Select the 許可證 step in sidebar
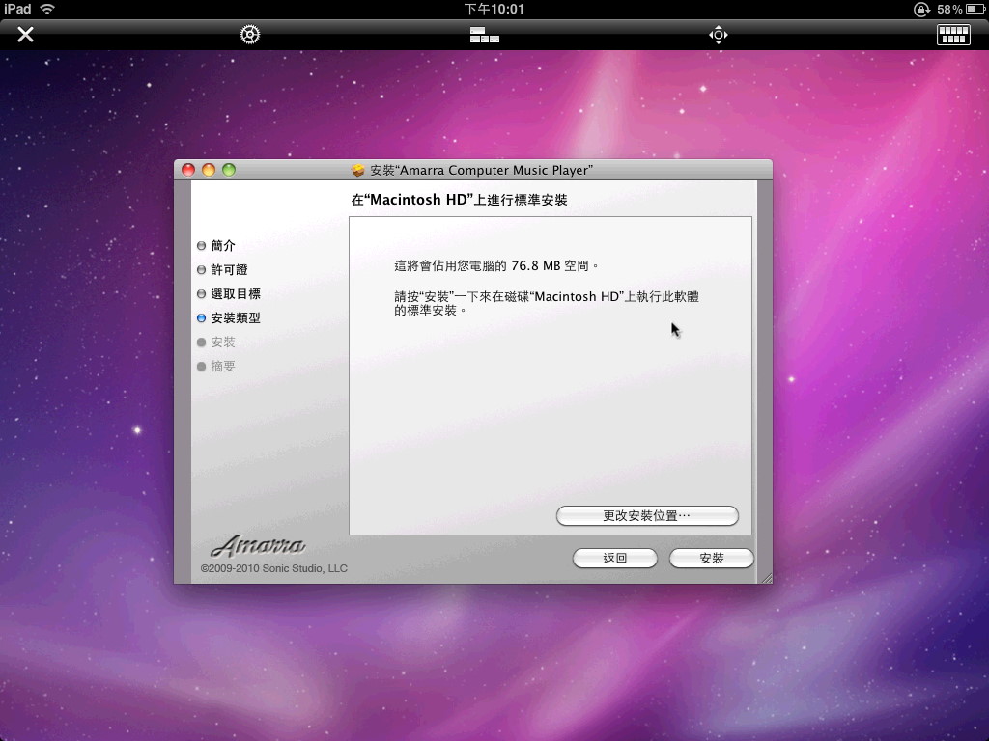 point(223,270)
